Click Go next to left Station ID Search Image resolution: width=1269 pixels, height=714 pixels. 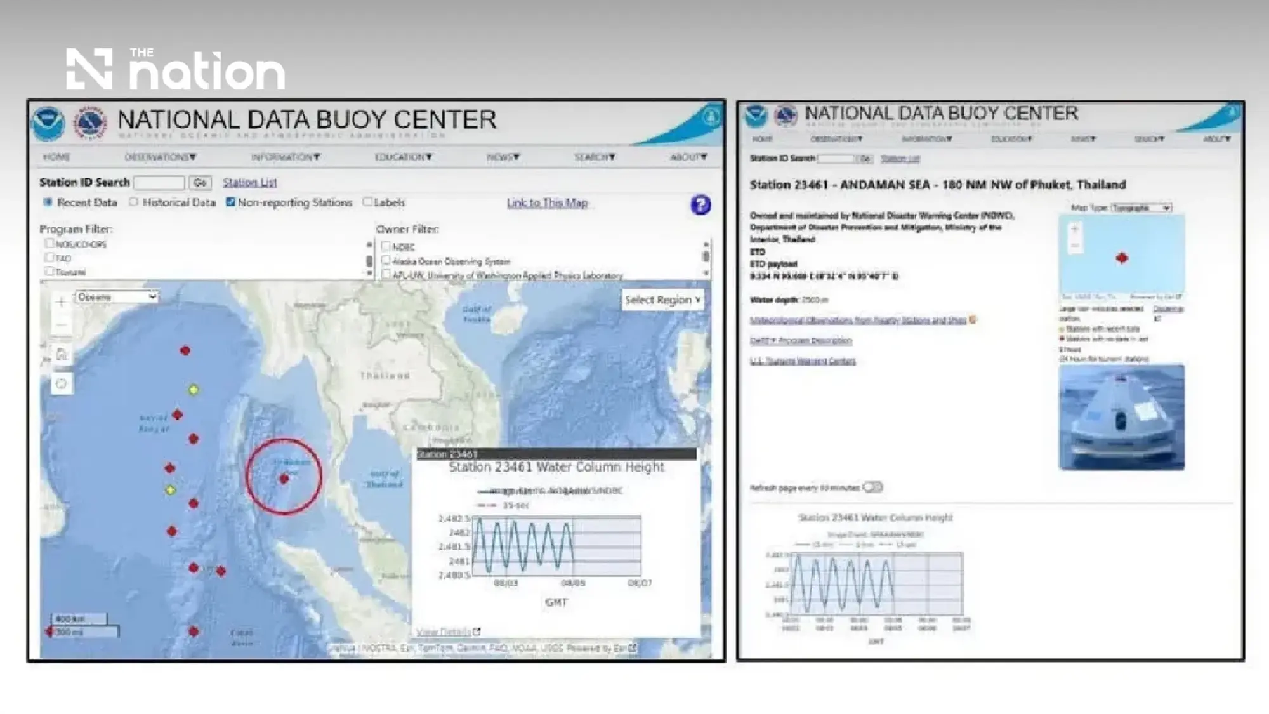tap(200, 182)
